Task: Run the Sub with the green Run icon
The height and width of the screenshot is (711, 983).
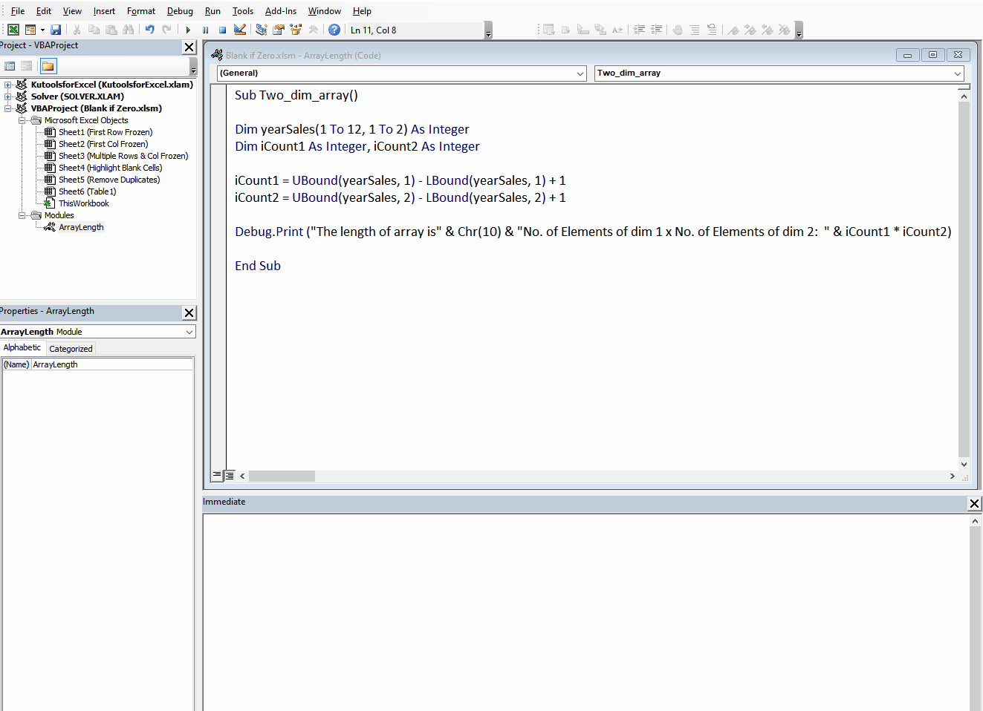Action: click(x=188, y=30)
